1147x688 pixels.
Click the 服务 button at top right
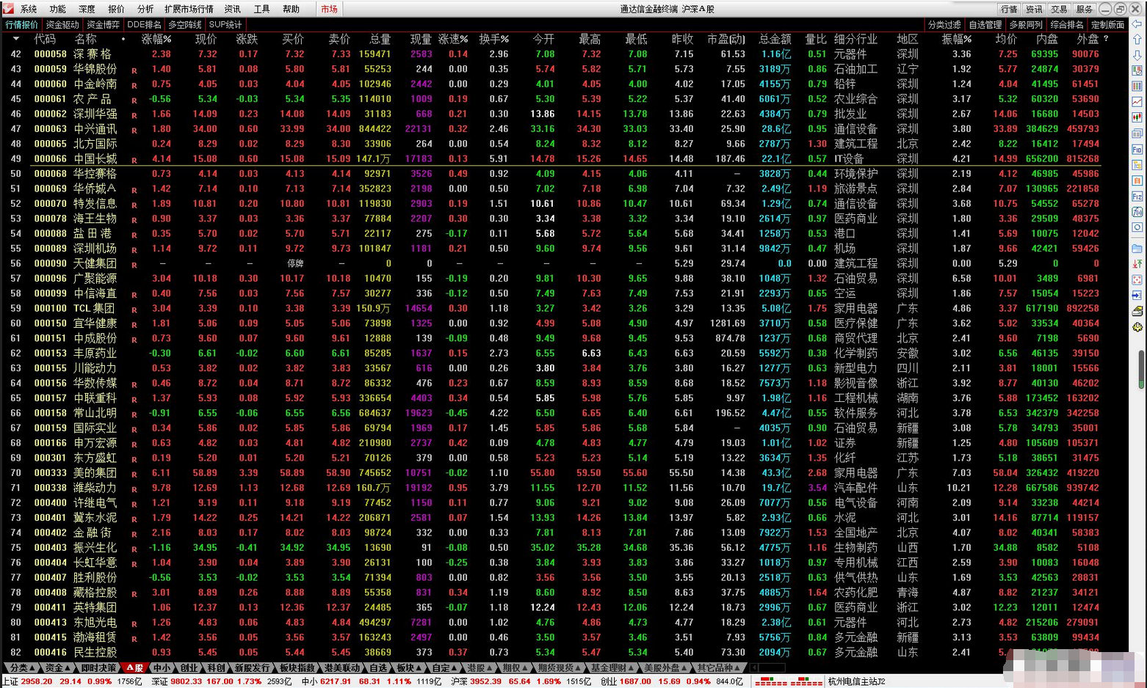1084,9
